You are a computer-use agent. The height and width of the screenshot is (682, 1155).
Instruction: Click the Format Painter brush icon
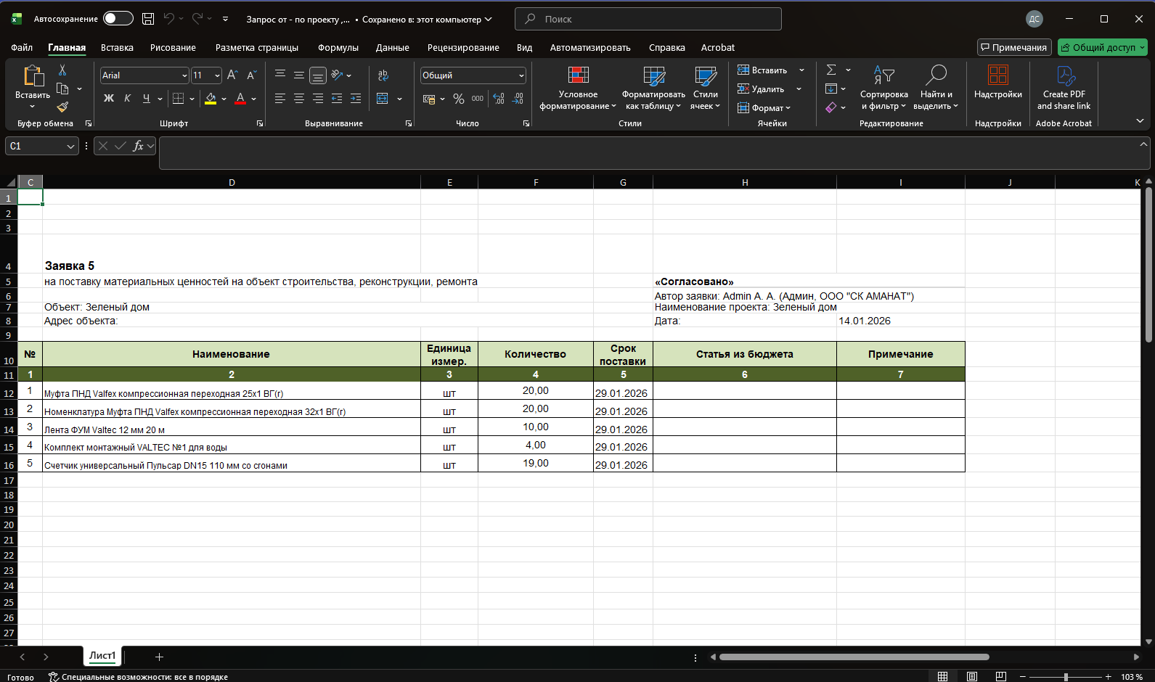[x=62, y=107]
